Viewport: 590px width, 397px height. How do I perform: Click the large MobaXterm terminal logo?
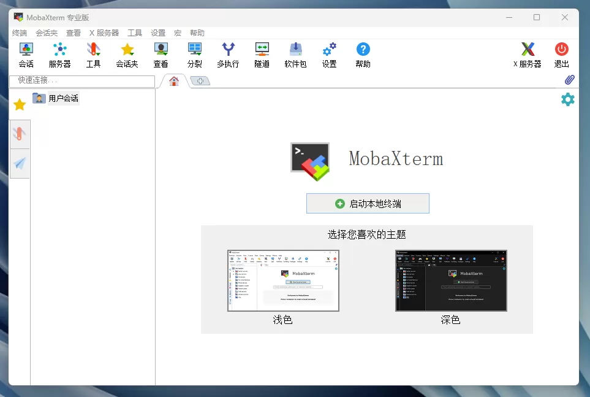click(310, 161)
